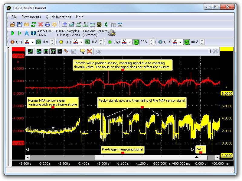Open the serial 00110 analyzer icon
This screenshot has width=242, height=181.
tap(120, 24)
